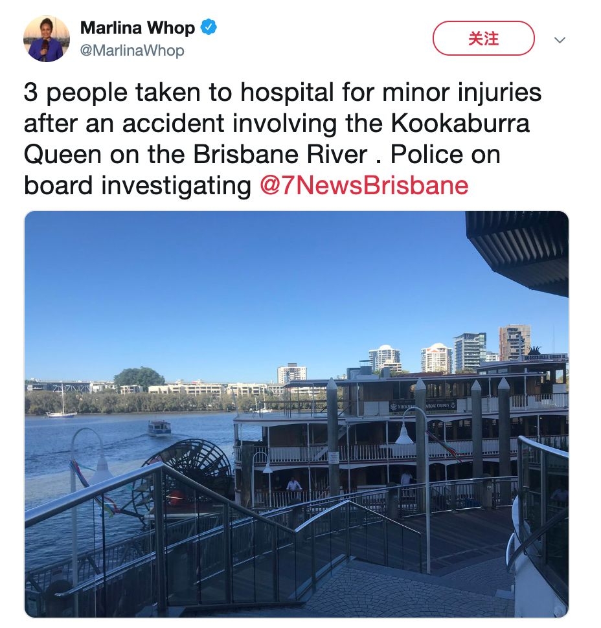Viewport: 601px width, 628px height.
Task: Open the @MarlinaWhop handle
Action: pyautogui.click(x=132, y=50)
